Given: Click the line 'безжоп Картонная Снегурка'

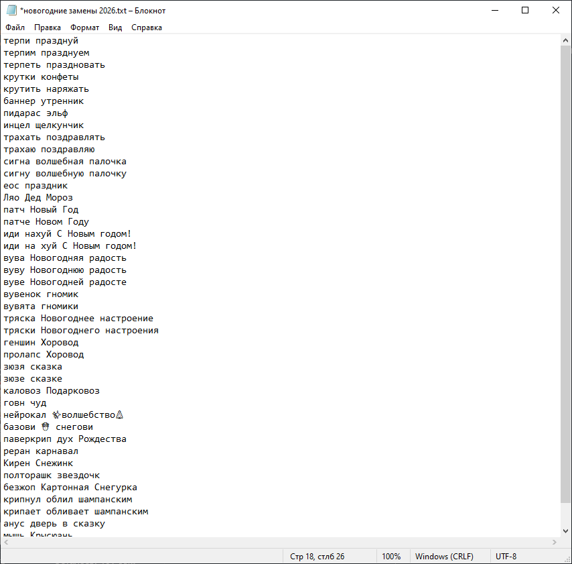Looking at the screenshot, I should (70, 488).
